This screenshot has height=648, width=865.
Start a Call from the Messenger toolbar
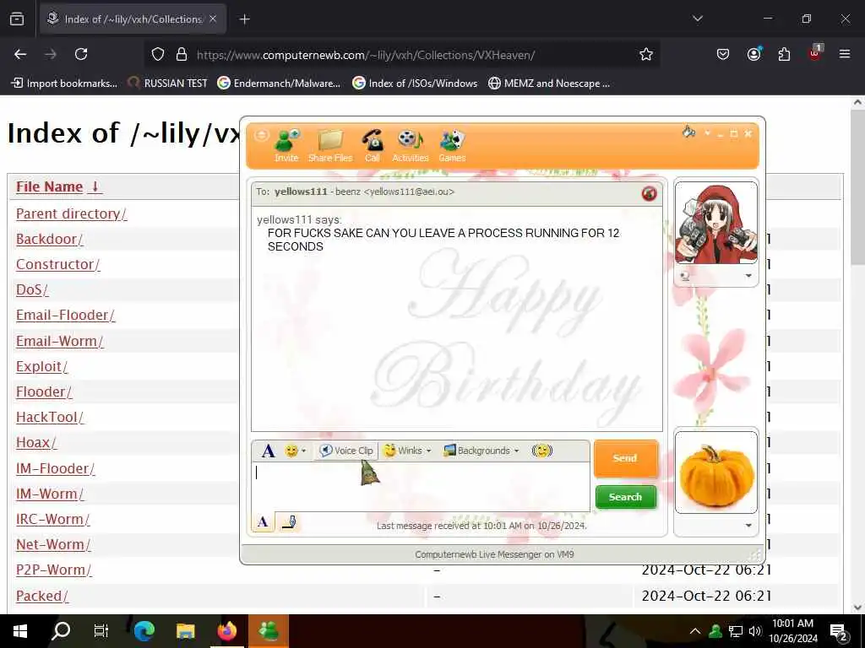(373, 146)
